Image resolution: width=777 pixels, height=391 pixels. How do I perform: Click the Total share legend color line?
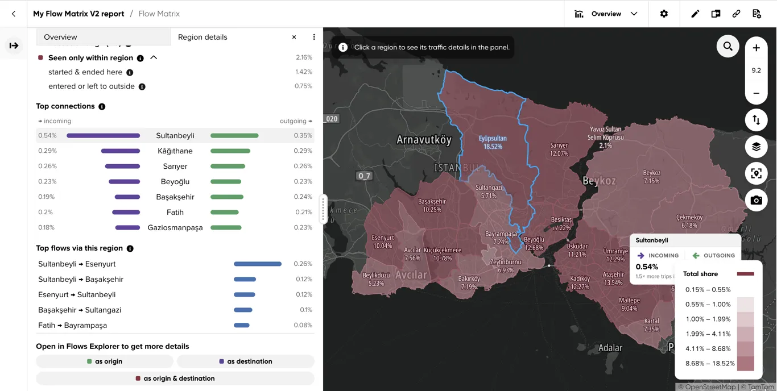[745, 274]
